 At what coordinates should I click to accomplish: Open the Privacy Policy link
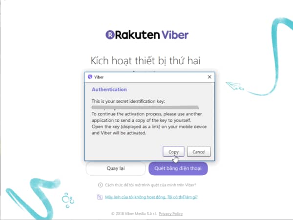point(170,214)
